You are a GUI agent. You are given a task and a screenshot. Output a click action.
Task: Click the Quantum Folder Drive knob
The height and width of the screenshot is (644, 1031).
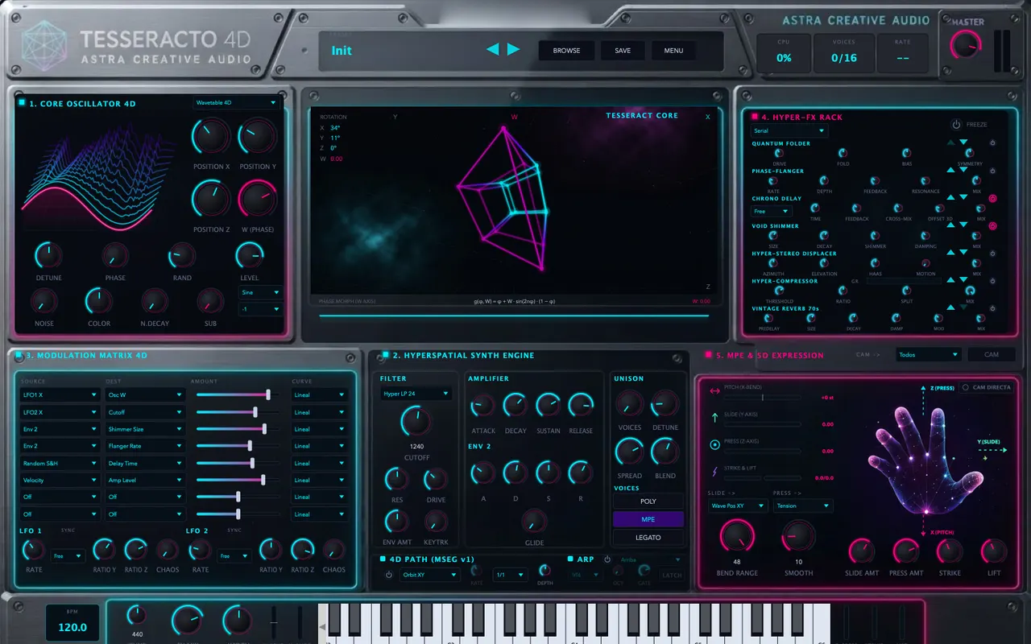point(779,153)
